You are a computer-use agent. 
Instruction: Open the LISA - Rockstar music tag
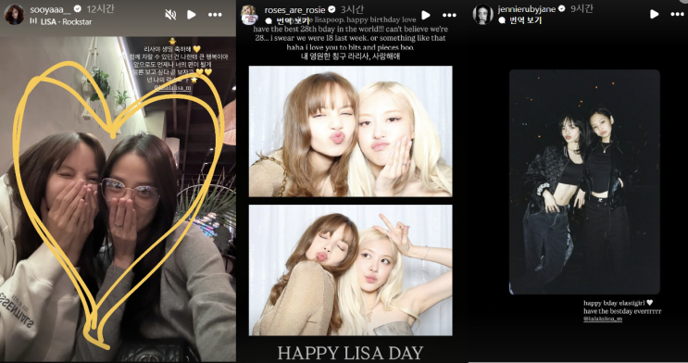point(67,21)
